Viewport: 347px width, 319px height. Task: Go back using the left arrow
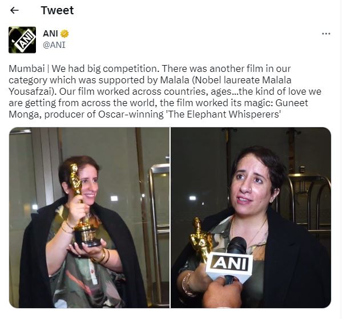14,10
